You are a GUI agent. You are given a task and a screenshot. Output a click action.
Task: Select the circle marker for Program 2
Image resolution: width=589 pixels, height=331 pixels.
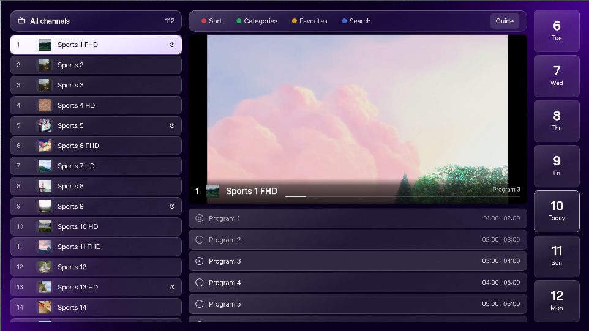point(200,240)
